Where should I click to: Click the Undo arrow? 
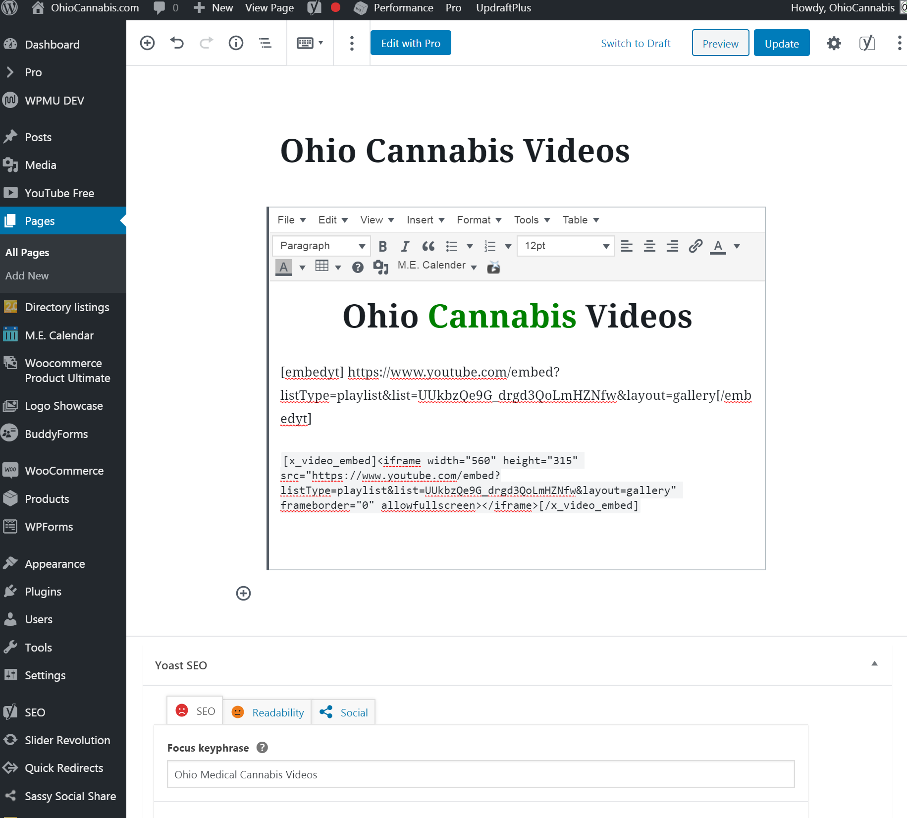tap(177, 43)
